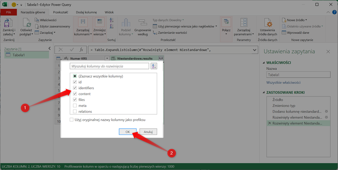Click Zamienianie wartości
338x170 pixels.
click(x=170, y=33)
